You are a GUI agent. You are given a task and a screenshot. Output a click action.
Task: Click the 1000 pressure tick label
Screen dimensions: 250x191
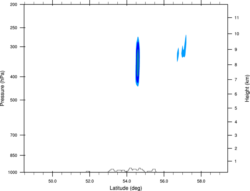point(12,172)
